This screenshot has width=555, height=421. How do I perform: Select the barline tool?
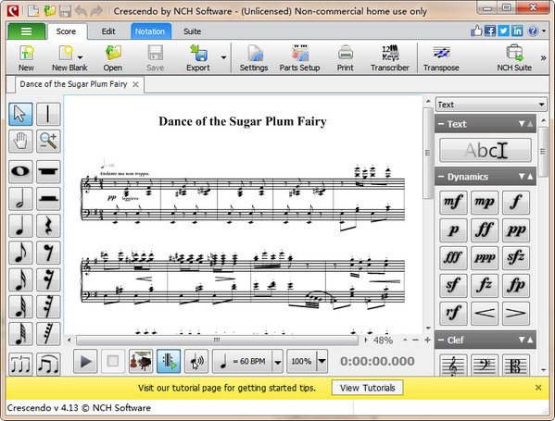click(48, 114)
